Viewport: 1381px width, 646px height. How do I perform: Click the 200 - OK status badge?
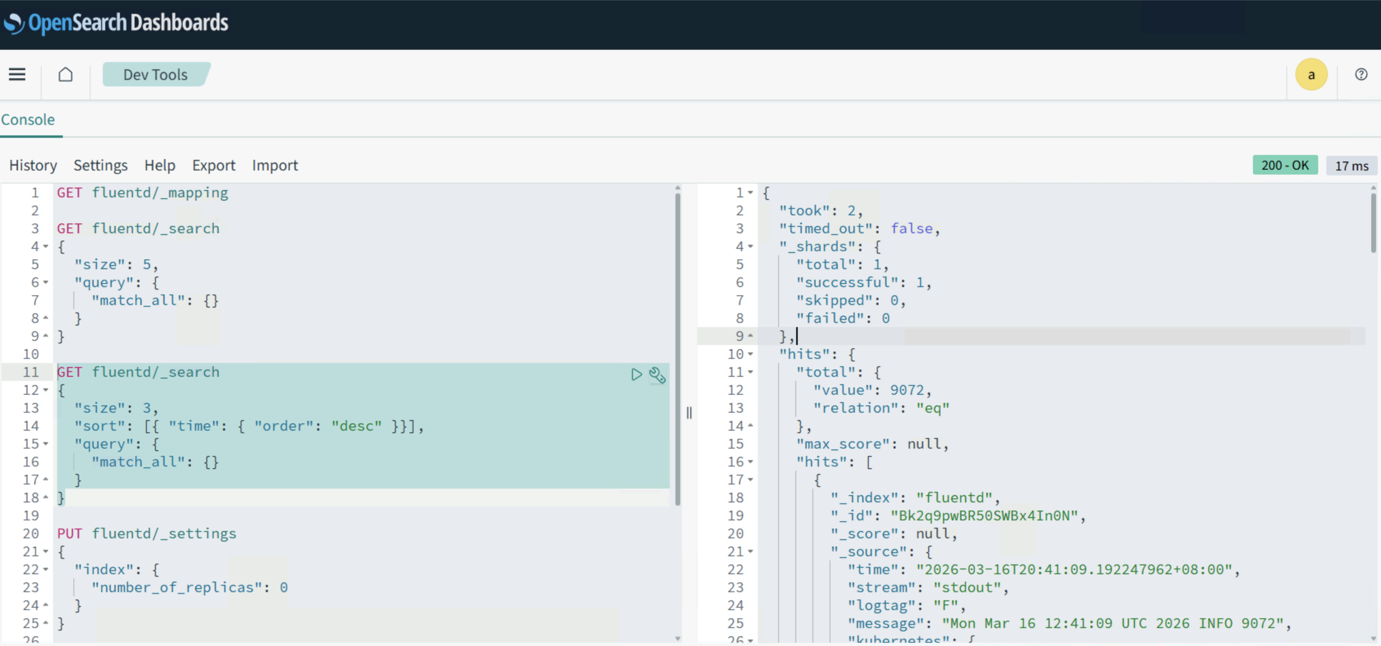point(1285,165)
